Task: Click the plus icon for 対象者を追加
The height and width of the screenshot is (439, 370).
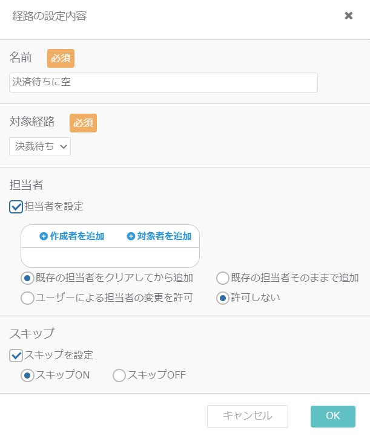Action: (131, 236)
